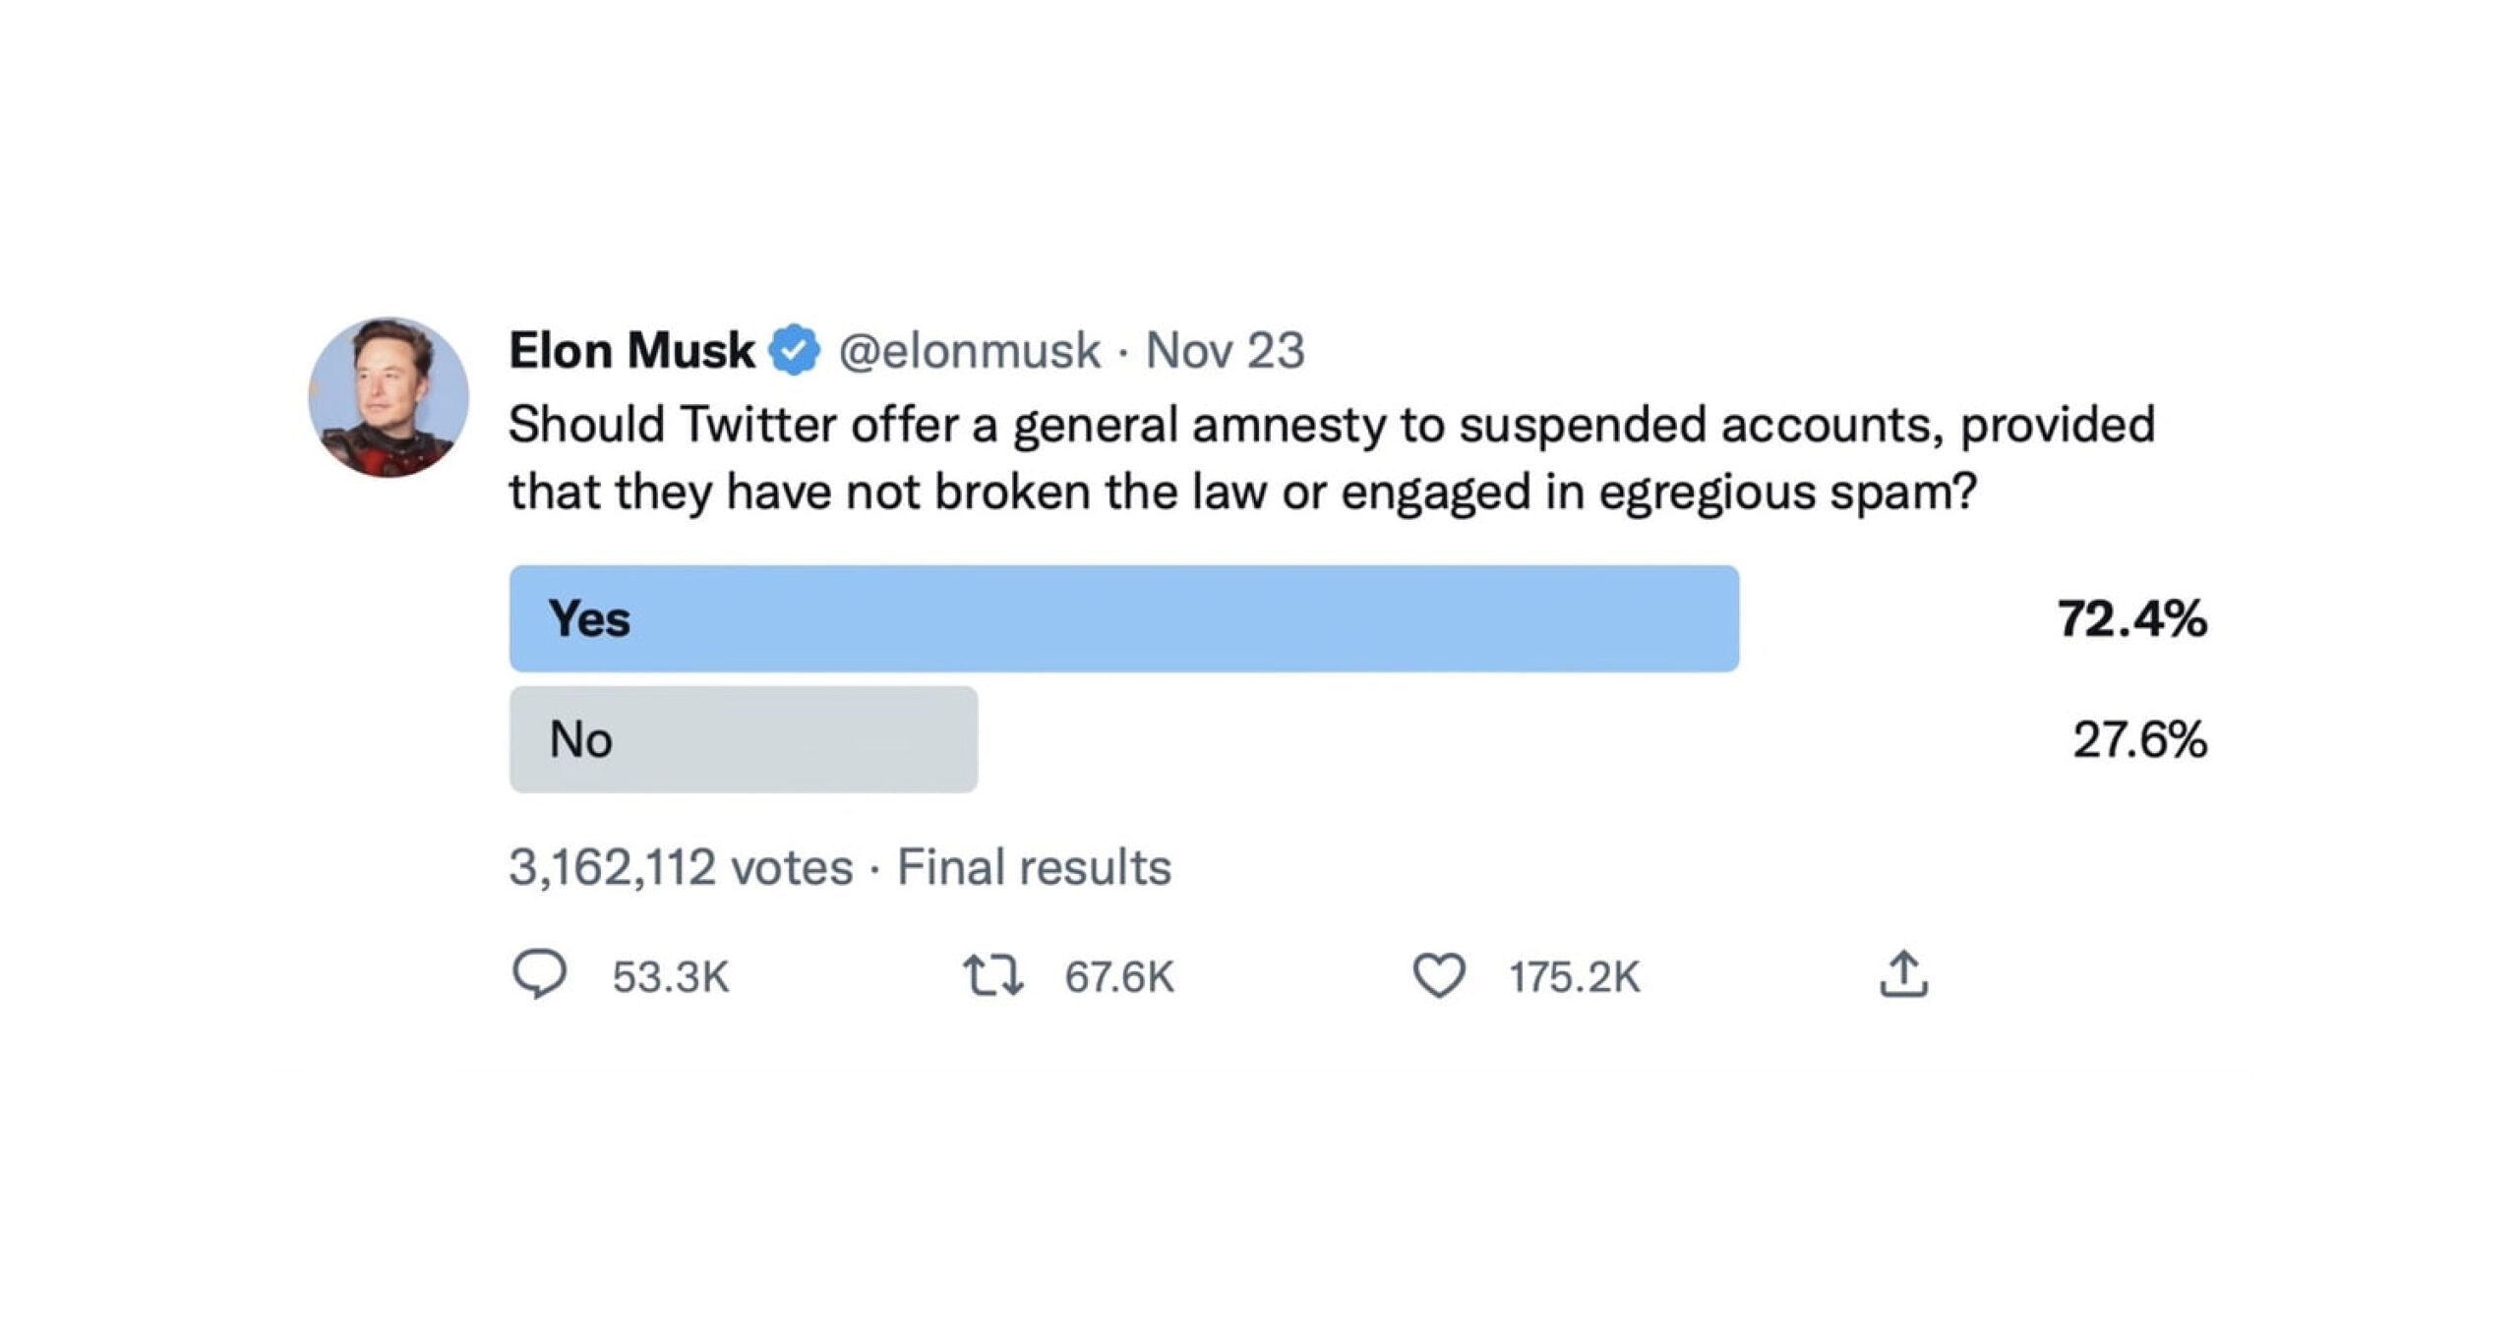This screenshot has width=2518, height=1342.
Task: Click the blue verified badge
Action: tap(795, 350)
